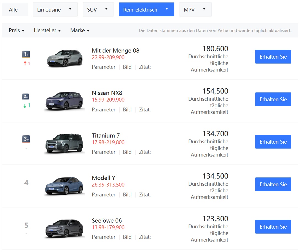This screenshot has height=252, width=301.
Task: Select the Rein-elektrisch tab
Action: pyautogui.click(x=146, y=9)
